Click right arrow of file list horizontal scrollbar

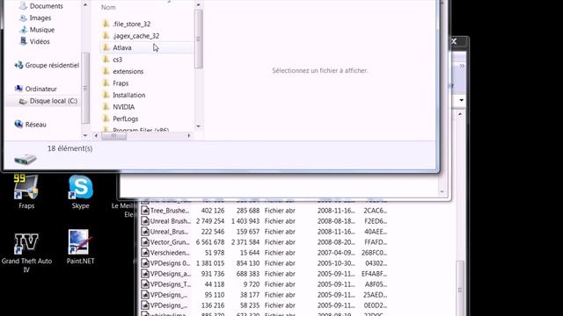point(189,136)
